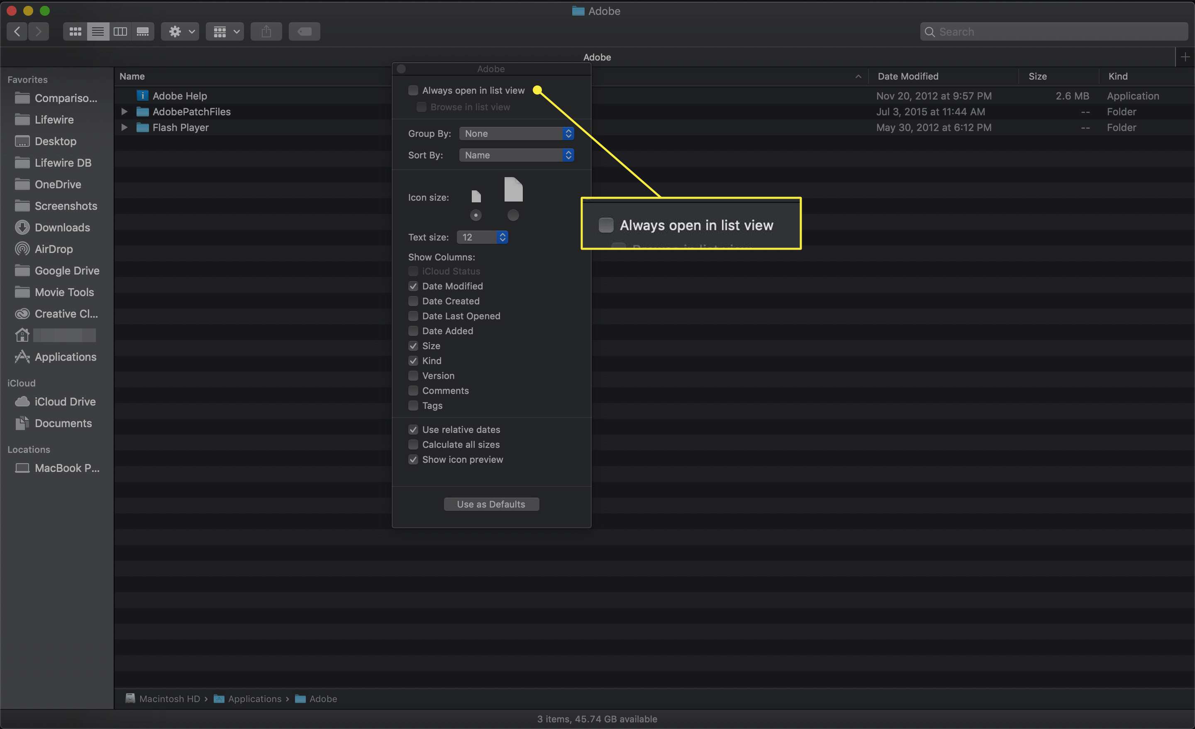Image resolution: width=1195 pixels, height=729 pixels.
Task: Enable Calculate all sizes checkbox
Action: [413, 445]
